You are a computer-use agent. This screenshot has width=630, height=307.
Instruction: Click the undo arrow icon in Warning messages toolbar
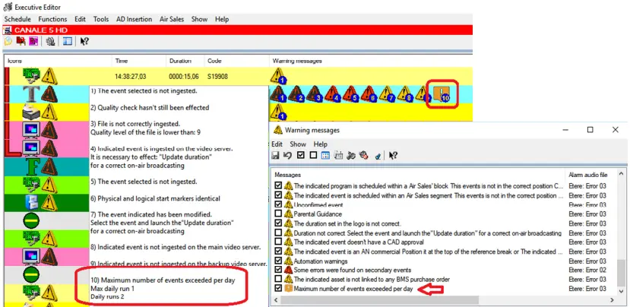tap(289, 156)
